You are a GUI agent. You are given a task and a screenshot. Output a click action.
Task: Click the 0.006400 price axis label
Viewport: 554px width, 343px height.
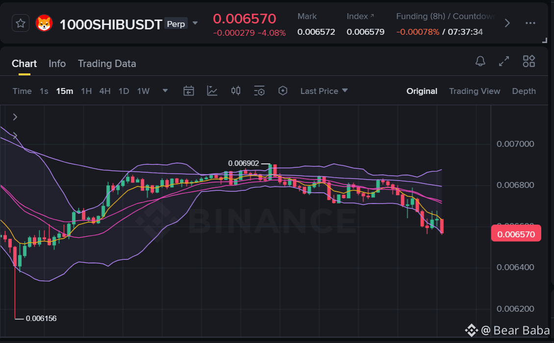[x=515, y=267]
